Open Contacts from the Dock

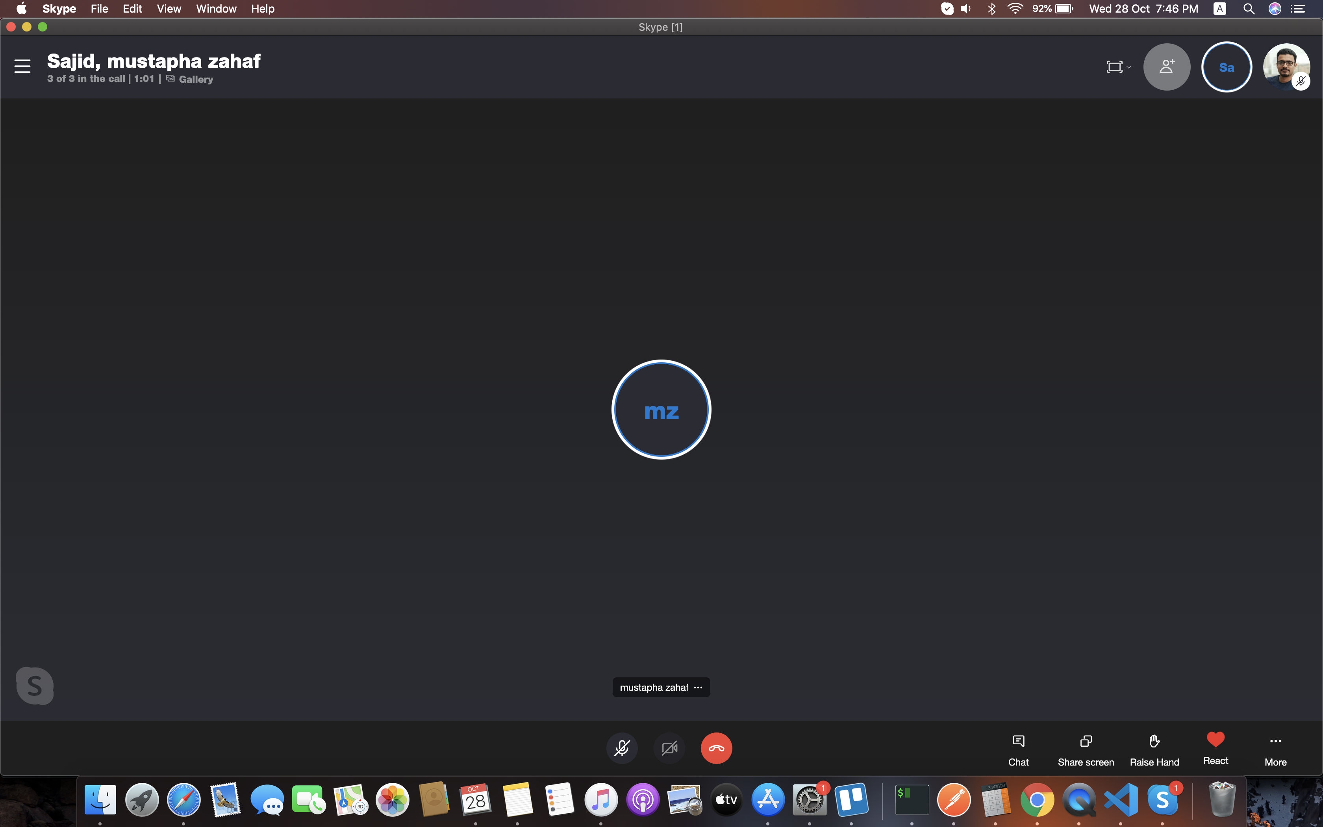[434, 800]
